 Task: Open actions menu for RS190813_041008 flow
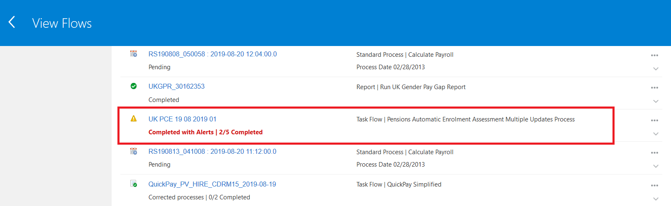coord(654,153)
